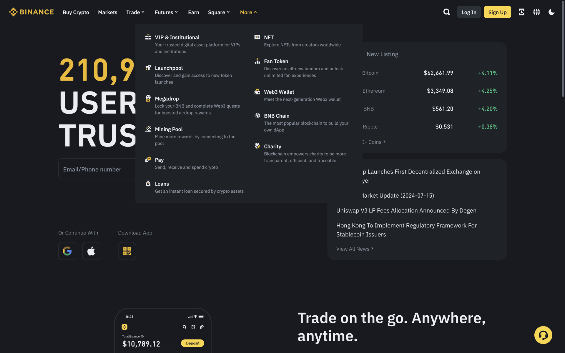Click the BNB Chain cube icon
The width and height of the screenshot is (565, 353).
pyautogui.click(x=257, y=115)
